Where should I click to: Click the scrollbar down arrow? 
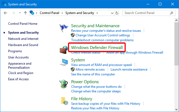point(176,110)
